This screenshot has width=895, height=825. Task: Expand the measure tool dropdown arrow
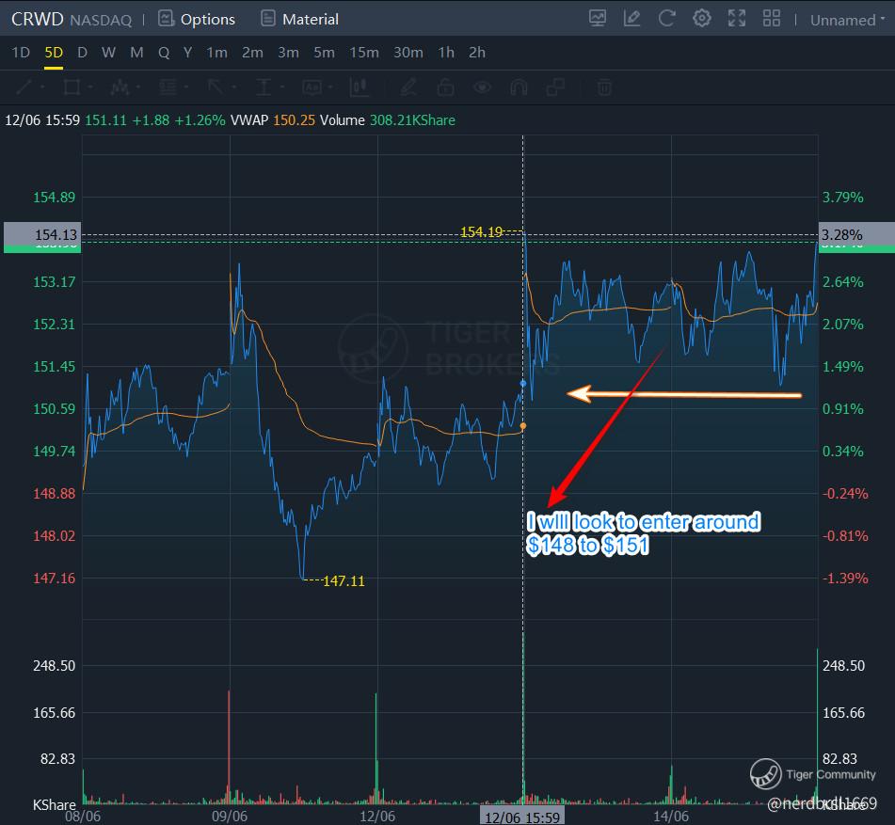click(x=282, y=87)
